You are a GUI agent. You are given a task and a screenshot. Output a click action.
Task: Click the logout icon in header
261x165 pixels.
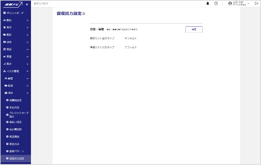click(x=256, y=3)
